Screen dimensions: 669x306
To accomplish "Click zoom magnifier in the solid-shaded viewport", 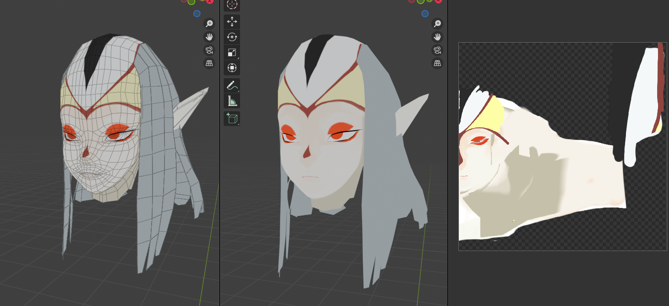I will (x=437, y=24).
